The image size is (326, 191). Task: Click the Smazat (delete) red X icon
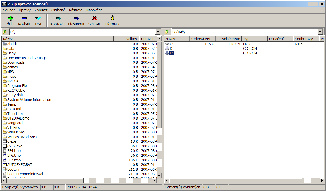94,18
